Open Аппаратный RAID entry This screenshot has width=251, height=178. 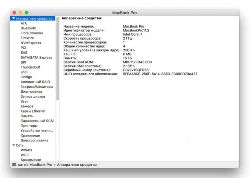(x=35, y=82)
